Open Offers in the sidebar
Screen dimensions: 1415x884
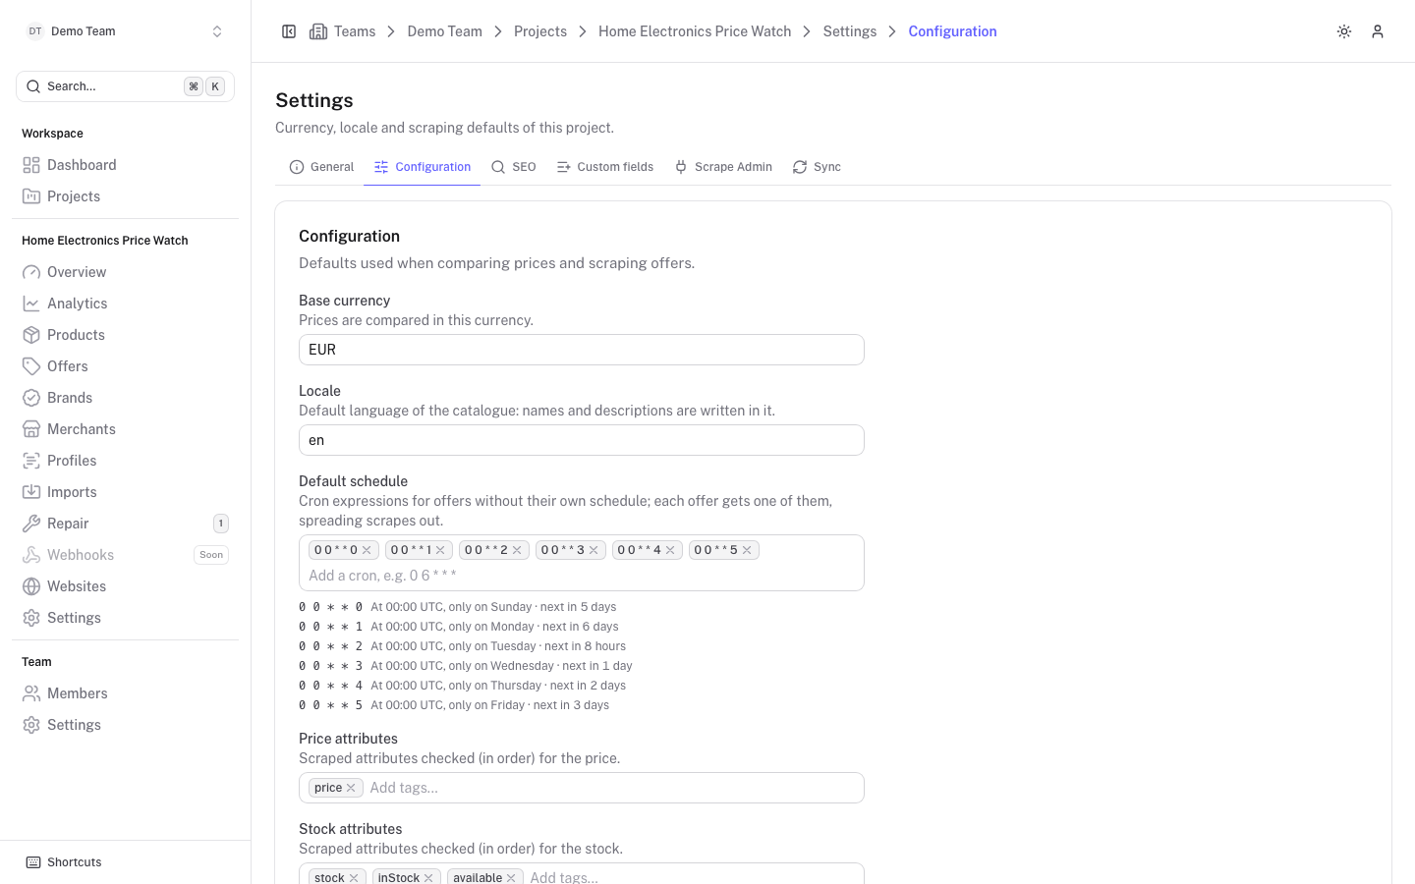coord(125,366)
